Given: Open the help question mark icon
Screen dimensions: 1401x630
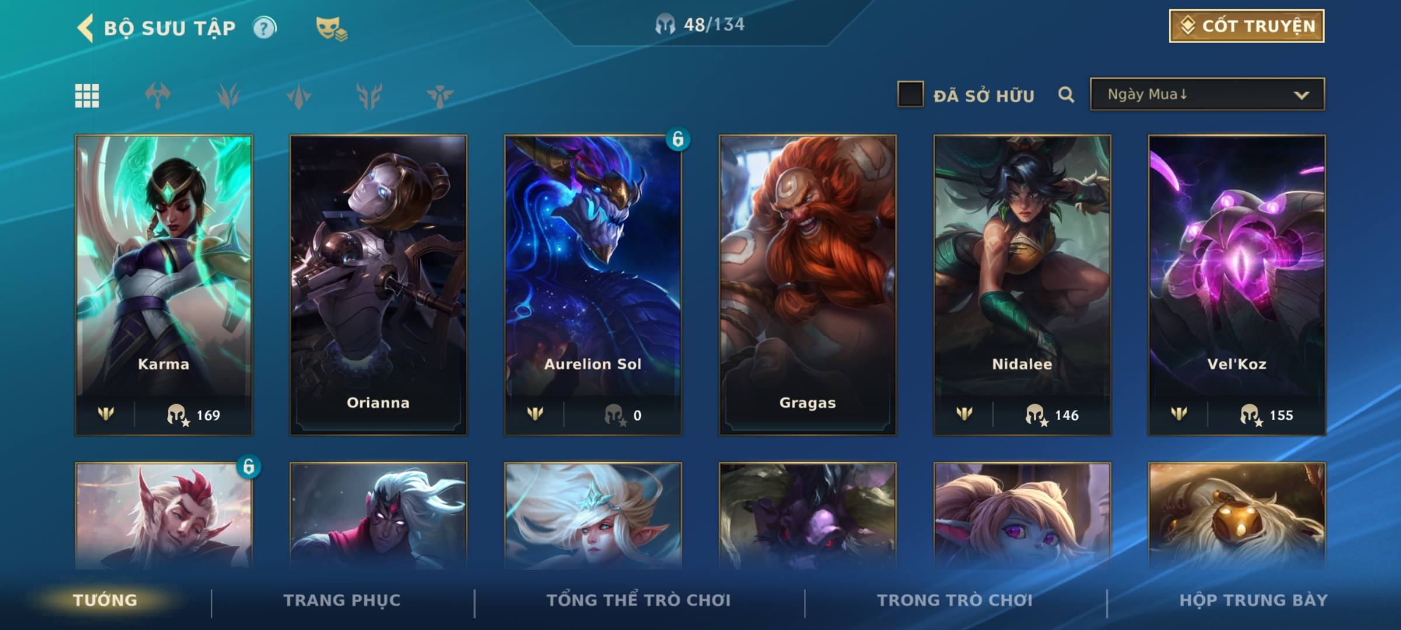Looking at the screenshot, I should click(x=264, y=27).
